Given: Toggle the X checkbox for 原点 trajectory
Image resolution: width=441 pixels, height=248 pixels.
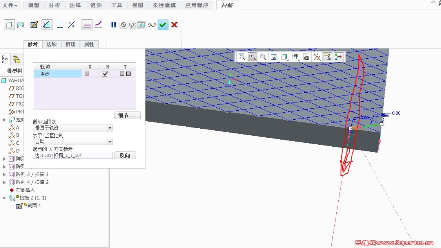Looking at the screenshot, I should click(87, 74).
